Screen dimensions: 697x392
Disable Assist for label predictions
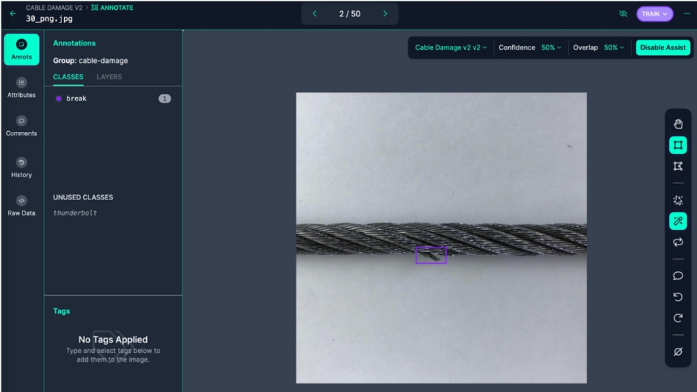click(662, 47)
